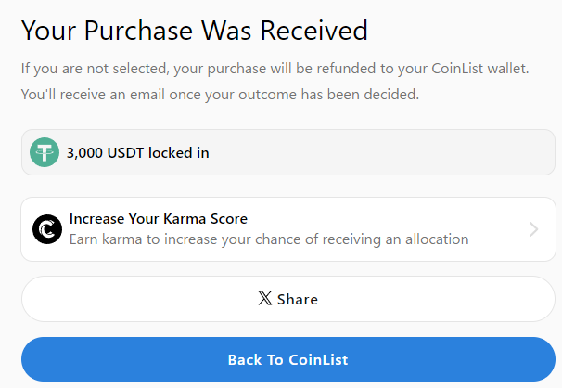Click the black CoinList karma logo icon
The height and width of the screenshot is (388, 562).
pyautogui.click(x=47, y=229)
